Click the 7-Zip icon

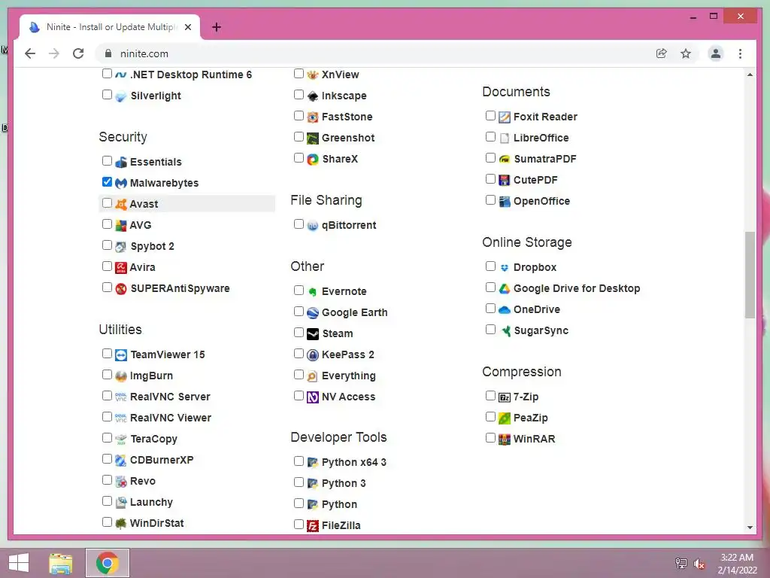coord(505,397)
